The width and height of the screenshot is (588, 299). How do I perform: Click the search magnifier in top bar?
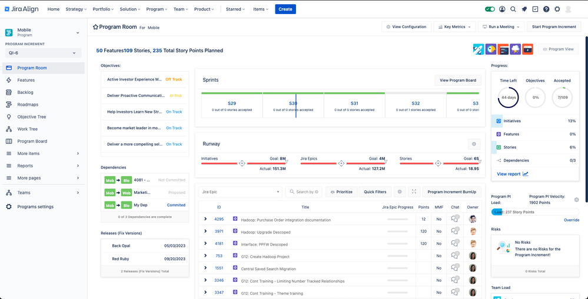point(513,9)
